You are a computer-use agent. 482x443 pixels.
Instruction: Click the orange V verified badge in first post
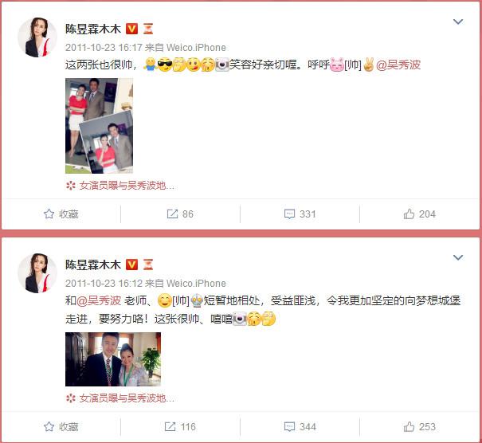131,29
